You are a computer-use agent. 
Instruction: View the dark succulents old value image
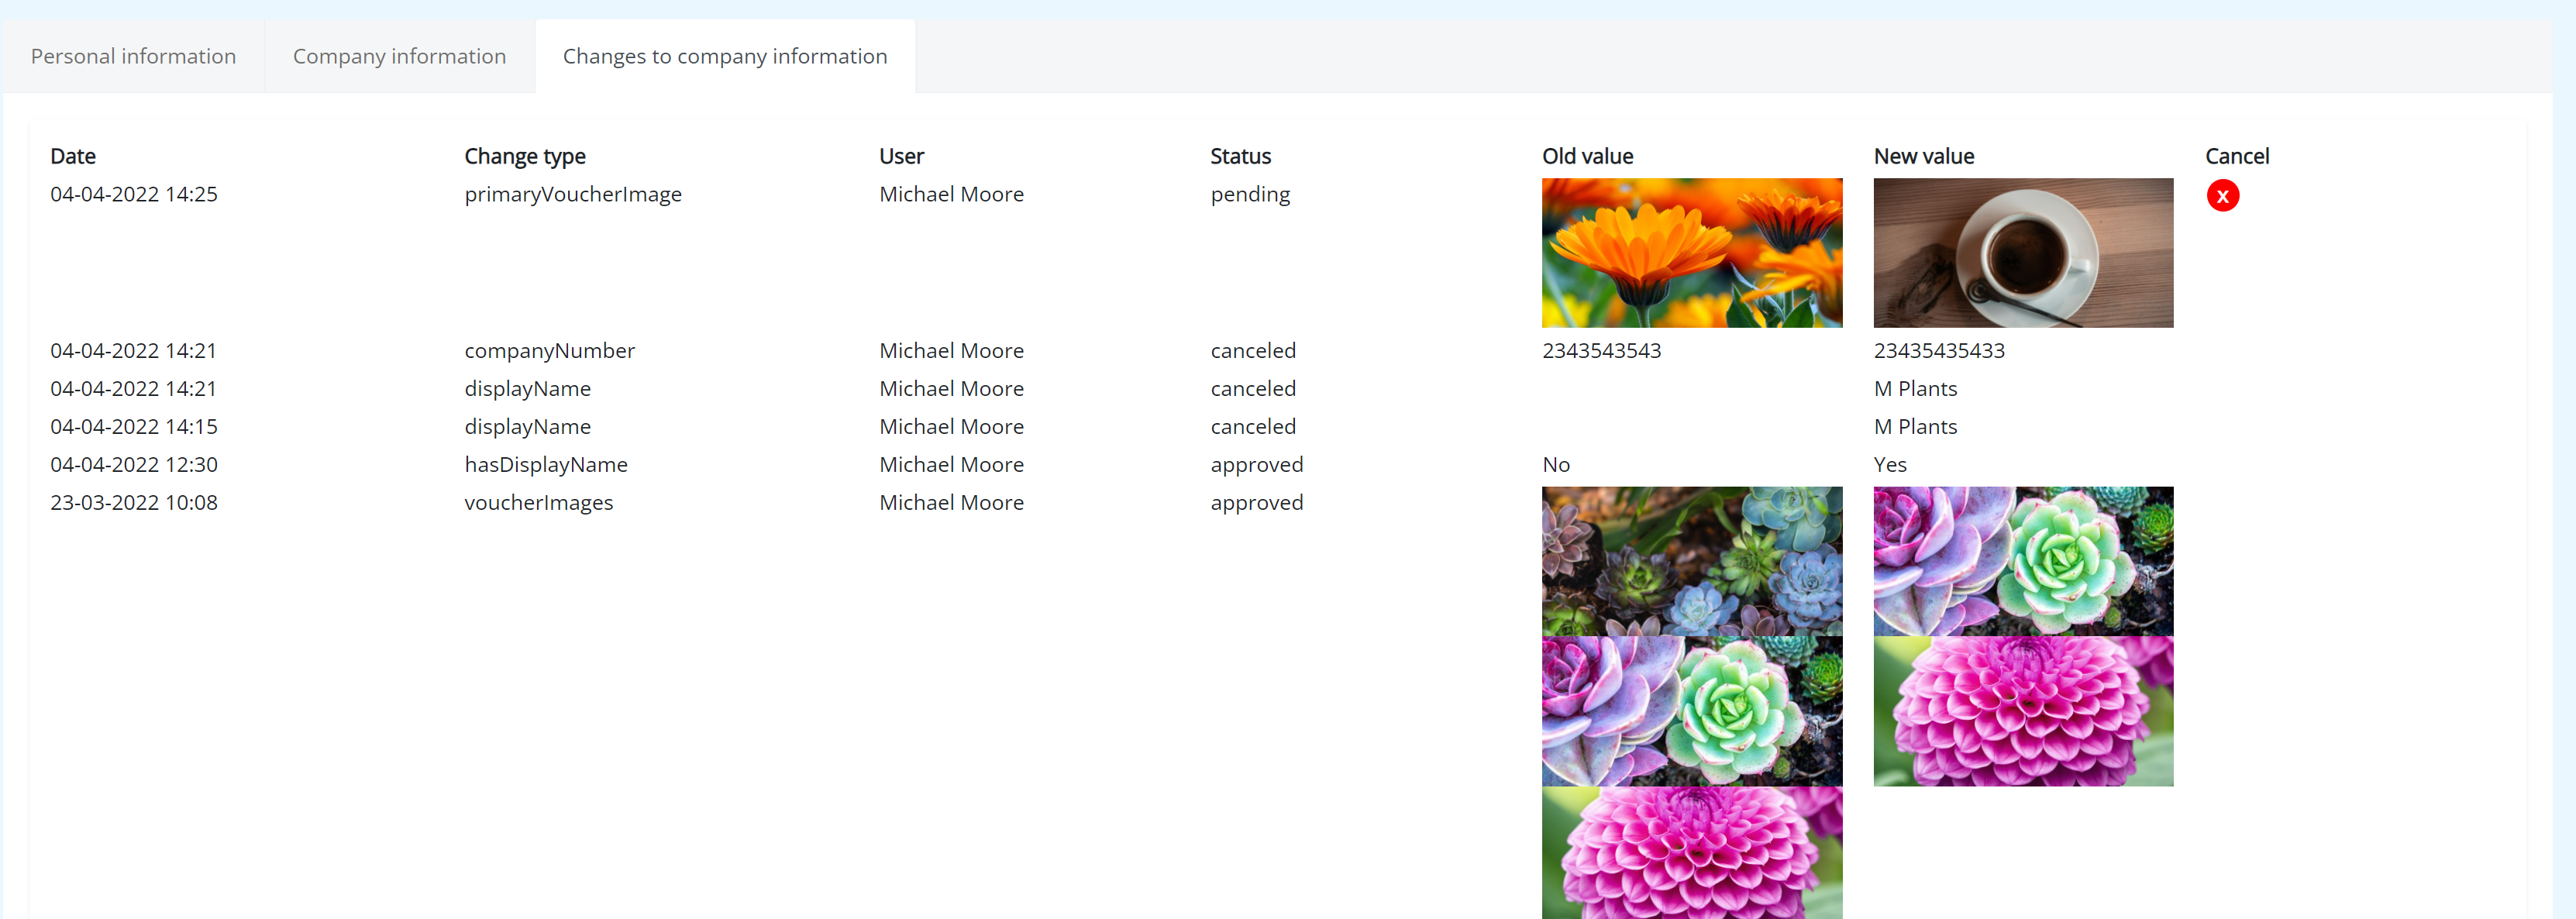[x=1691, y=561]
